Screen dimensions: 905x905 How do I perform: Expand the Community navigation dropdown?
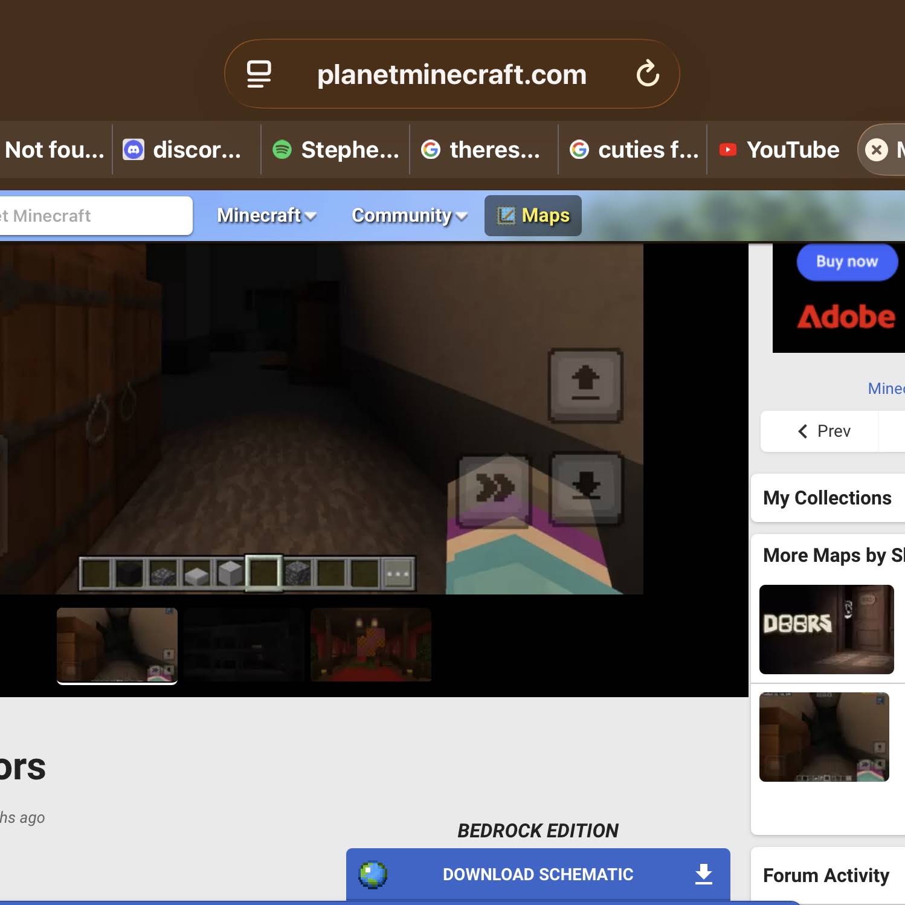(x=410, y=216)
